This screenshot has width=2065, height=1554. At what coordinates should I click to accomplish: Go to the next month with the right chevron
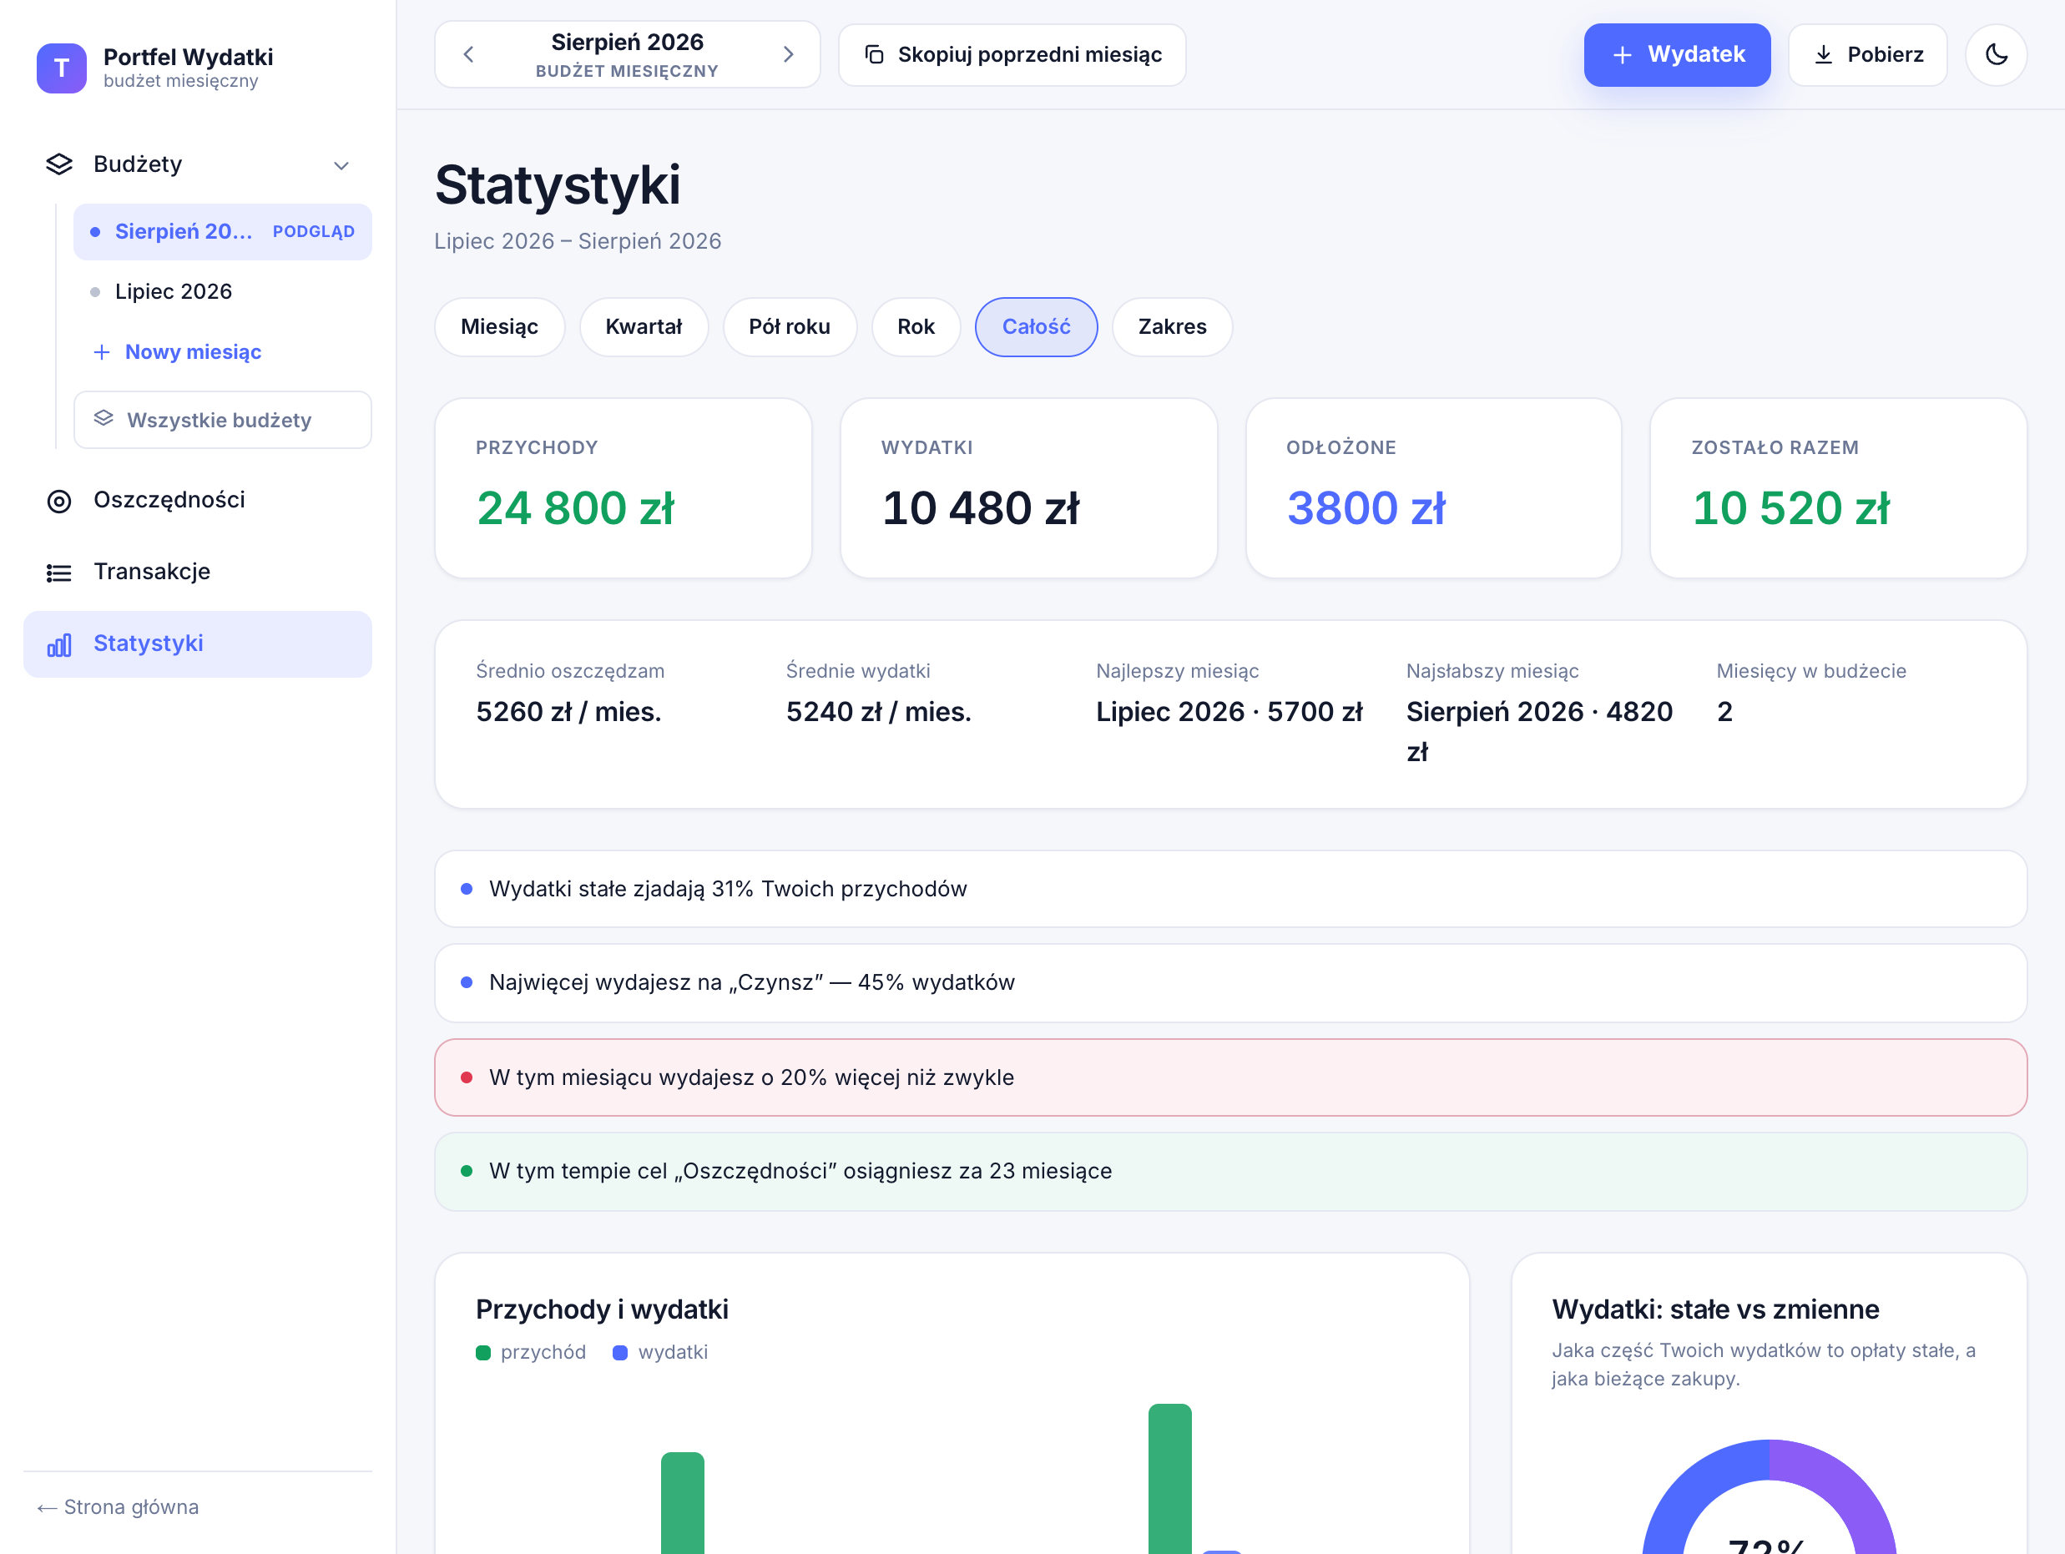(788, 55)
